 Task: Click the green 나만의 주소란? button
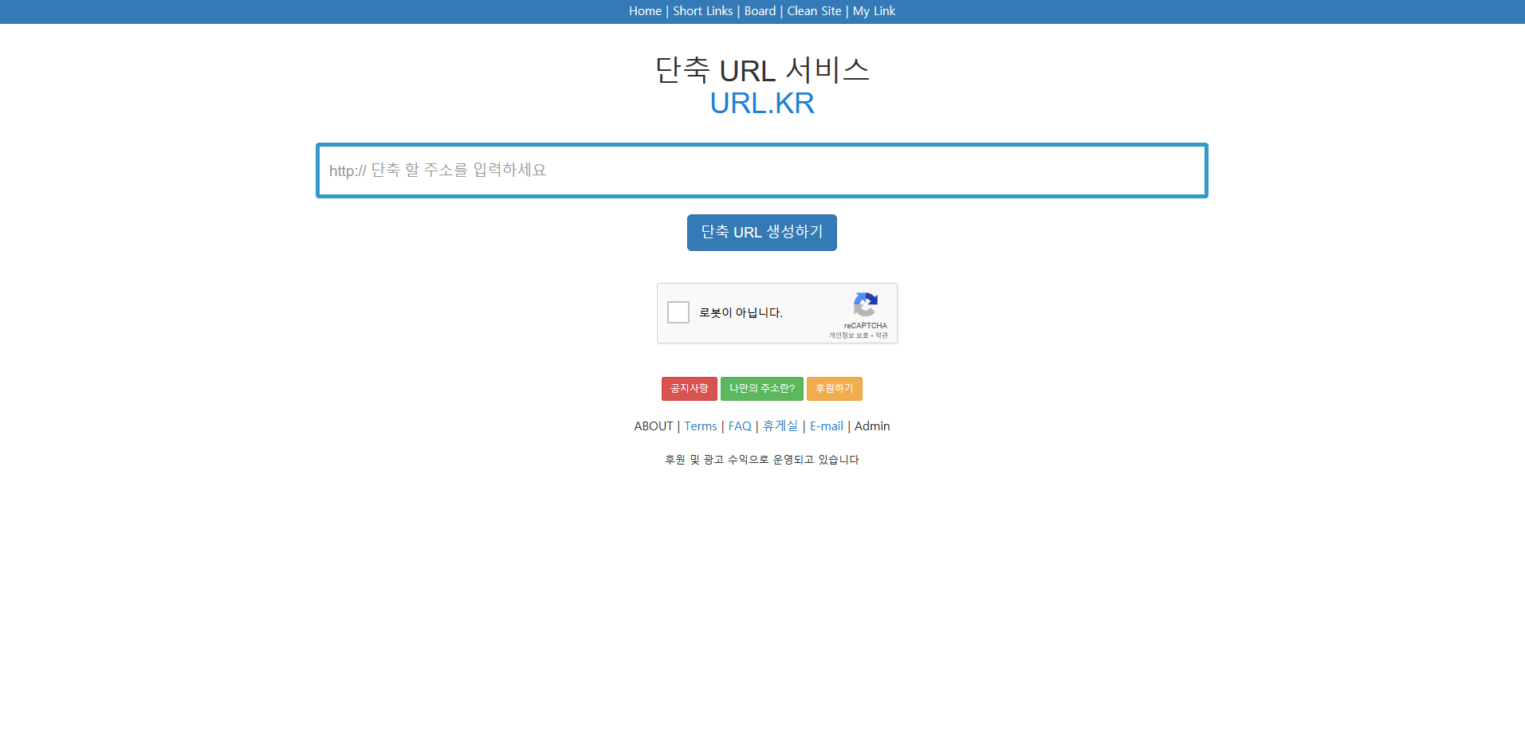(x=761, y=389)
